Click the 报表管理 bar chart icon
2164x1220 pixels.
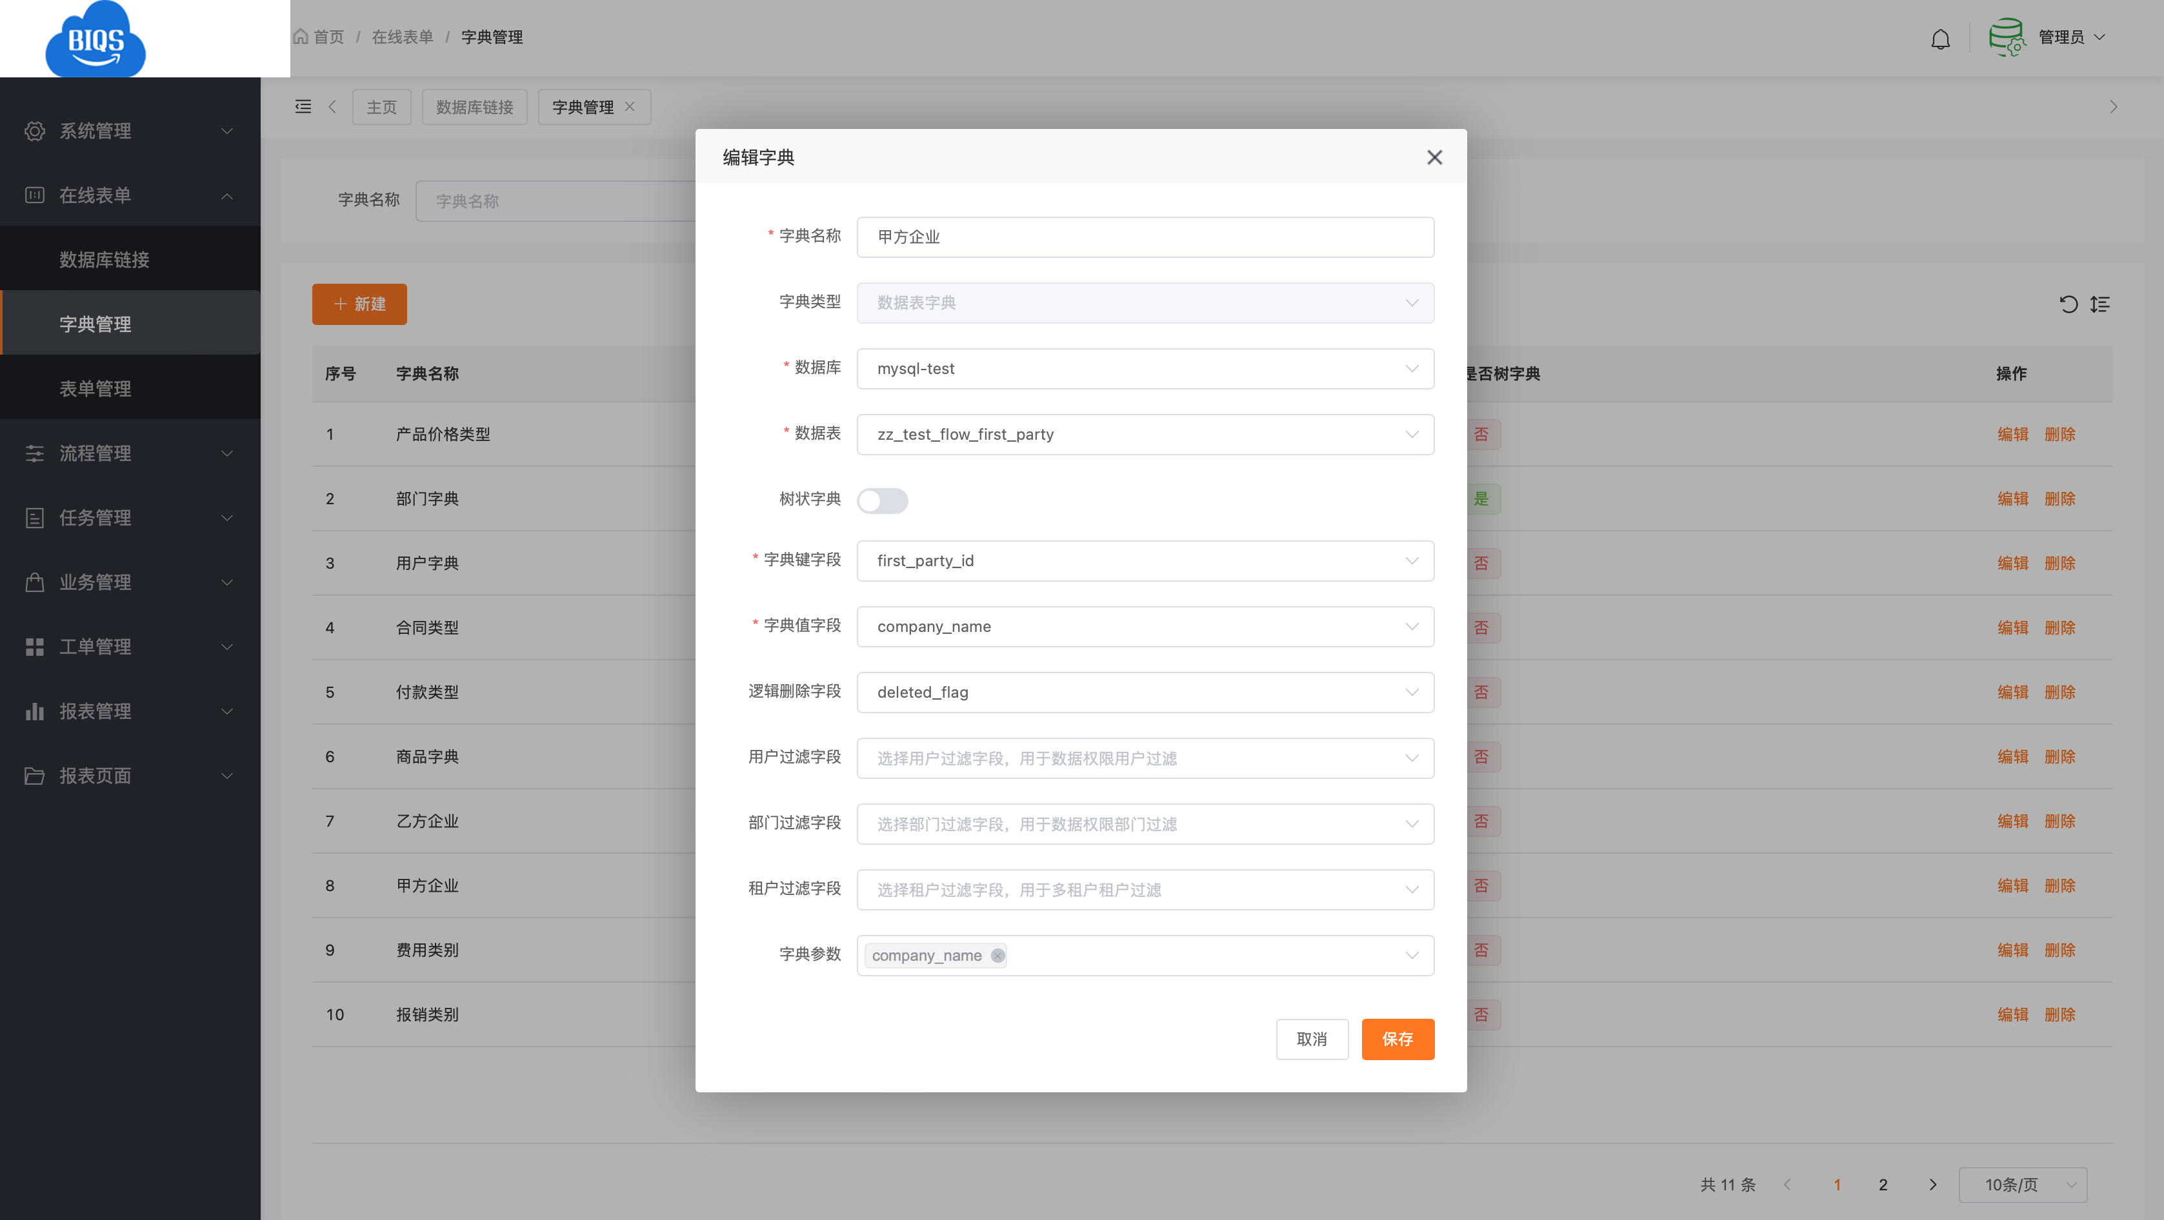34,711
